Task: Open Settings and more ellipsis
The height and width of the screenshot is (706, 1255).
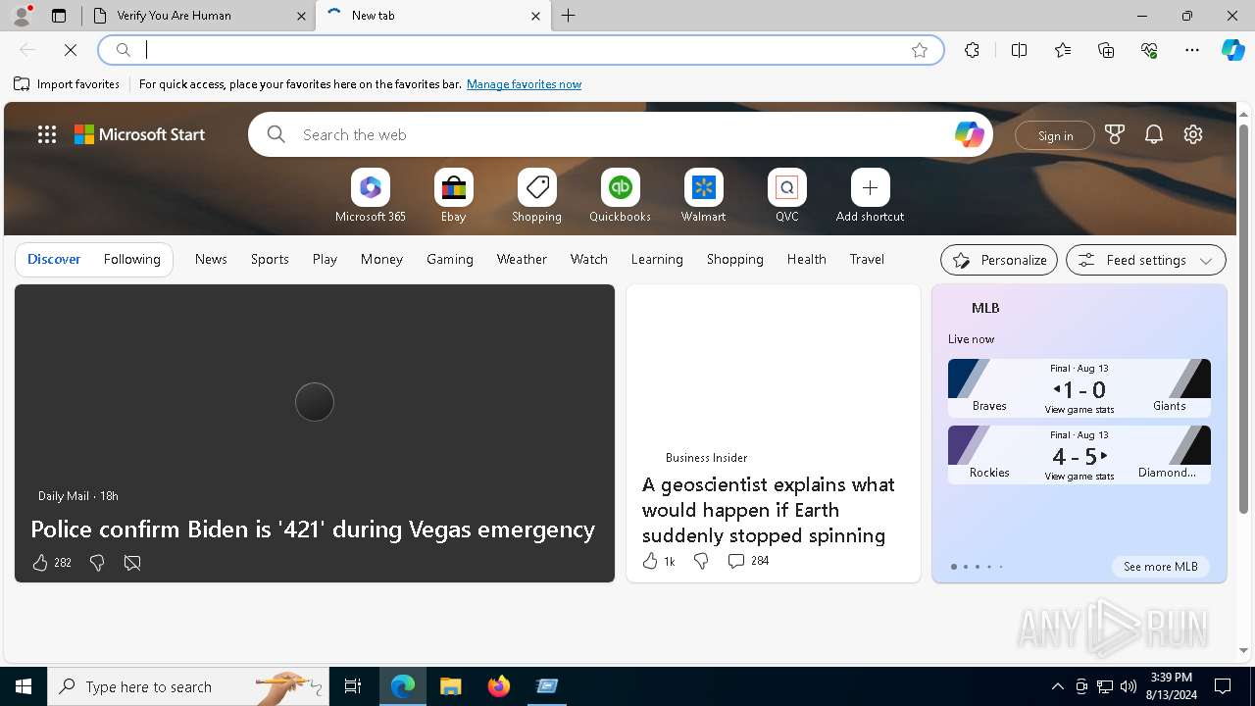Action: (1192, 50)
